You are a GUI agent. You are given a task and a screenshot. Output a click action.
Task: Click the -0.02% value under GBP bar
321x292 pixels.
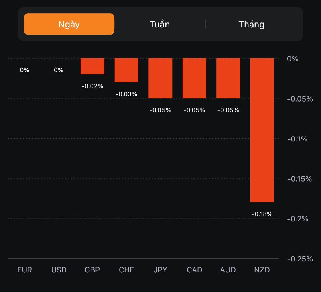tap(93, 86)
